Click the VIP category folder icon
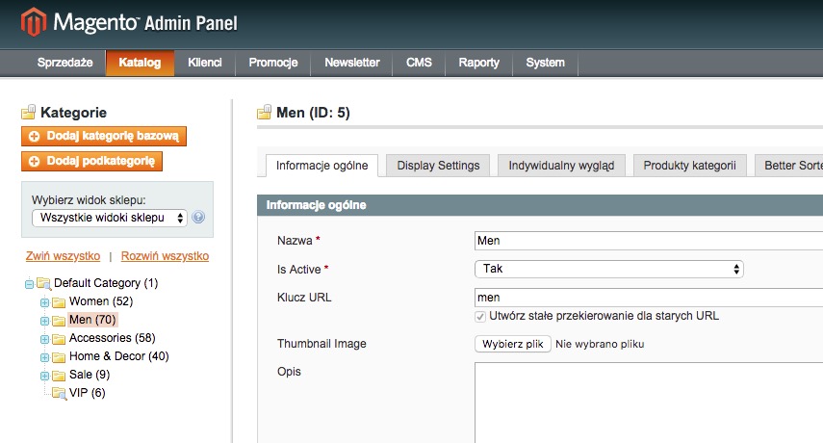The width and height of the screenshot is (823, 443). click(x=58, y=394)
